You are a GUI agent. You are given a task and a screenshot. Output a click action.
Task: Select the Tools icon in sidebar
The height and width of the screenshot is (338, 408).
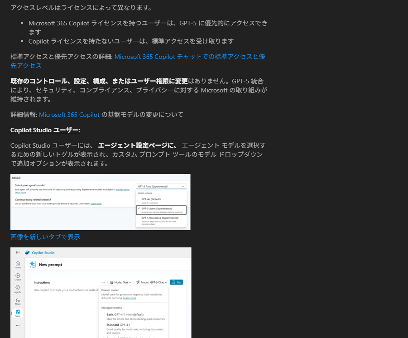pyautogui.click(x=18, y=313)
